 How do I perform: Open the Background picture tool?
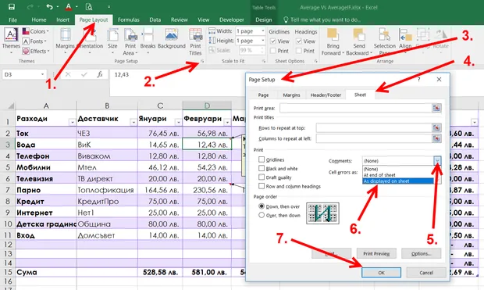pyautogui.click(x=171, y=35)
